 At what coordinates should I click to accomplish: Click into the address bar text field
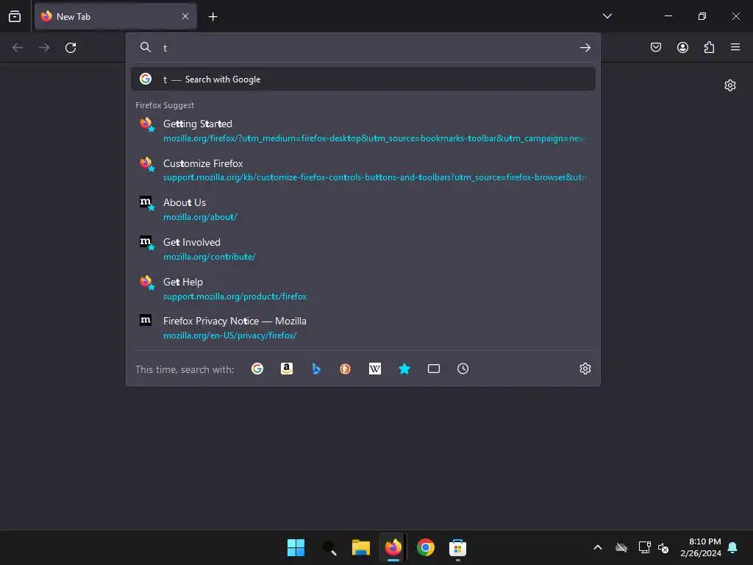[365, 48]
